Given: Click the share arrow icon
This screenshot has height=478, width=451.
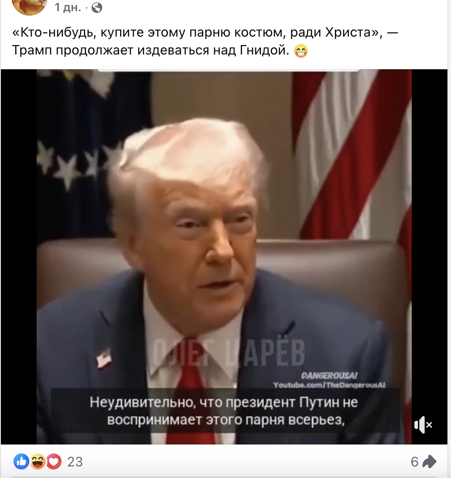Looking at the screenshot, I should point(430,461).
